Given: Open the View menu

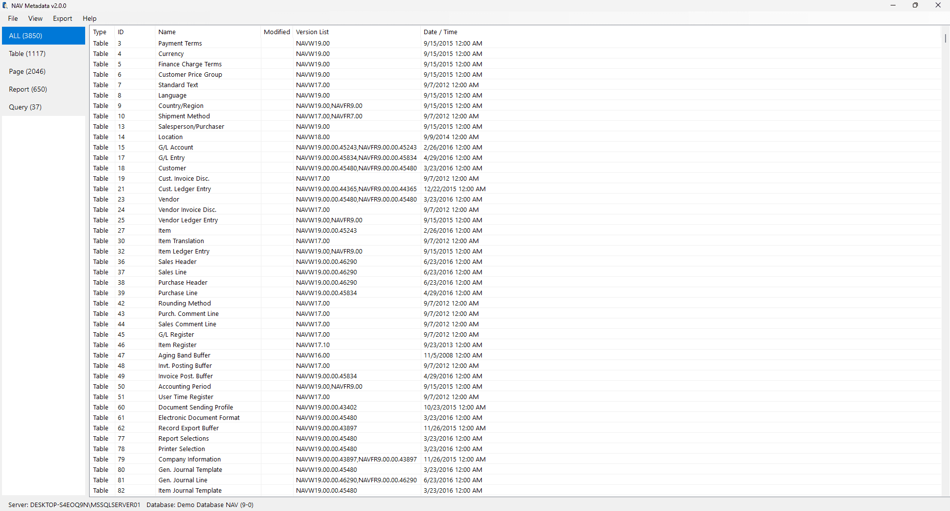Looking at the screenshot, I should click(35, 18).
